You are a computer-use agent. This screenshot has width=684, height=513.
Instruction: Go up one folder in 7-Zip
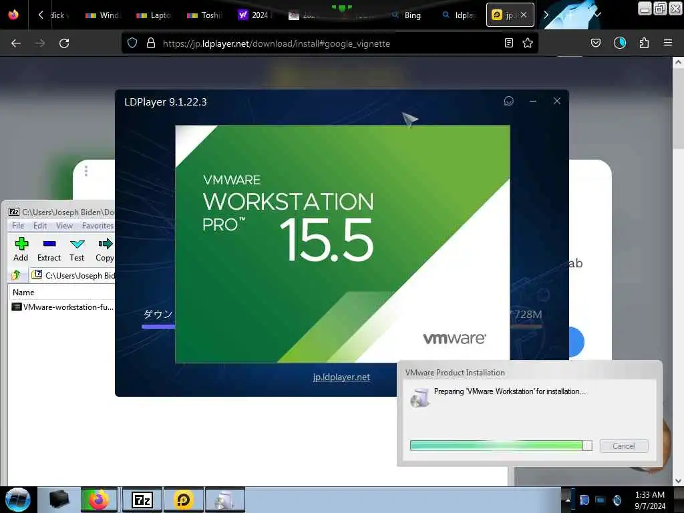tap(16, 275)
